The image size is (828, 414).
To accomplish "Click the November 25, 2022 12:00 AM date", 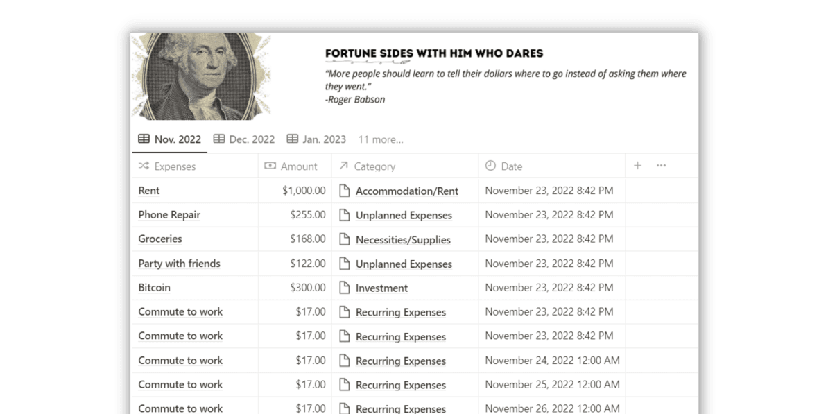I will pos(553,385).
